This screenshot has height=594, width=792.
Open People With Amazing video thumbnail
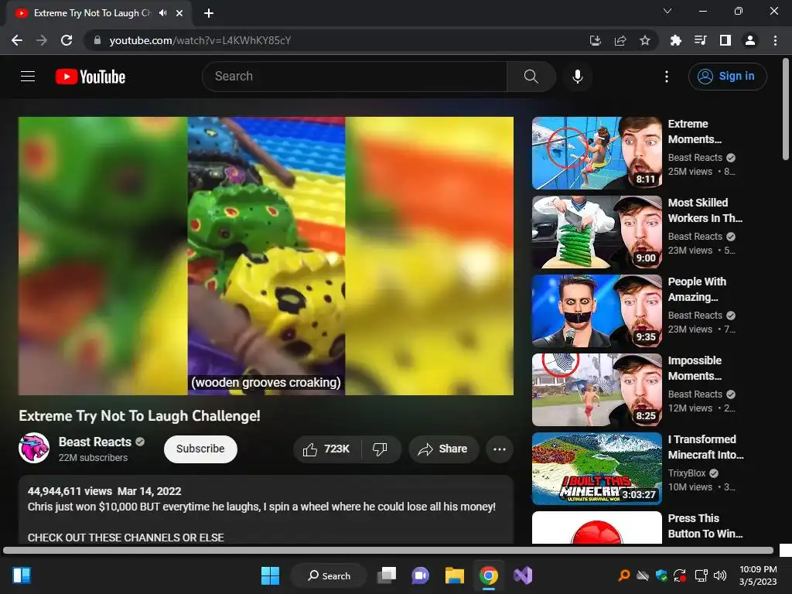tap(597, 311)
